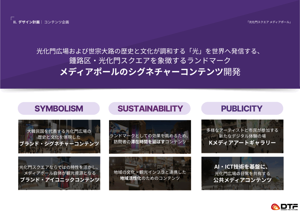300x212 pixels.
Task: Open the ブランド・シグネチャーコンテンツ image card
Action: coord(59,136)
